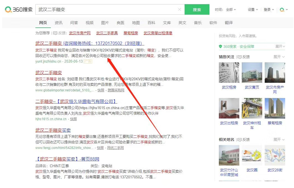Click the 搜索 button

pos(197,9)
